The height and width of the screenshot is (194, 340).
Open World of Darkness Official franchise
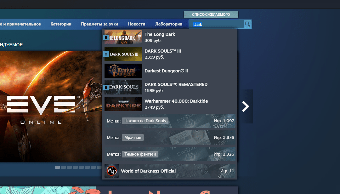(170, 171)
